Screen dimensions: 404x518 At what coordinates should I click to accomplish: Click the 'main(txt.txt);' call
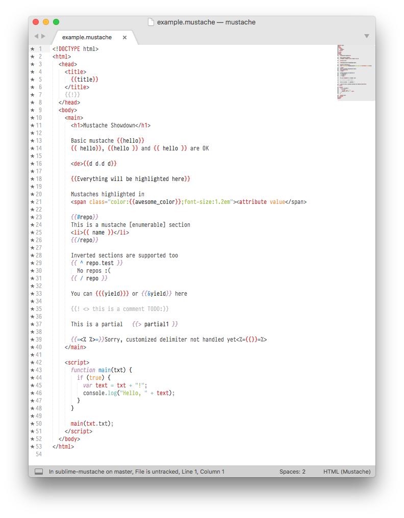tap(92, 424)
